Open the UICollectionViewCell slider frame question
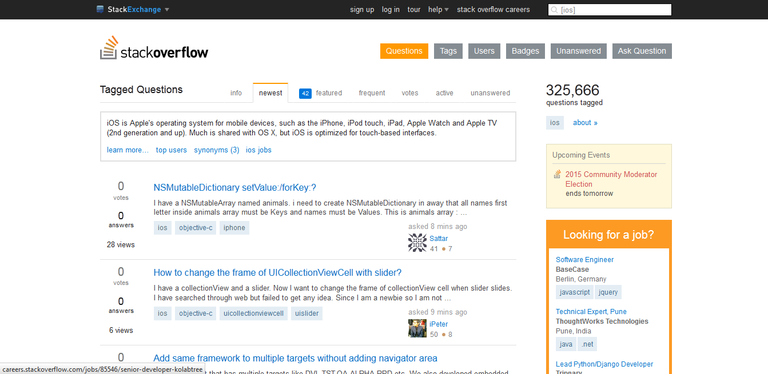Screen dimensions: 768x374 pyautogui.click(x=277, y=272)
